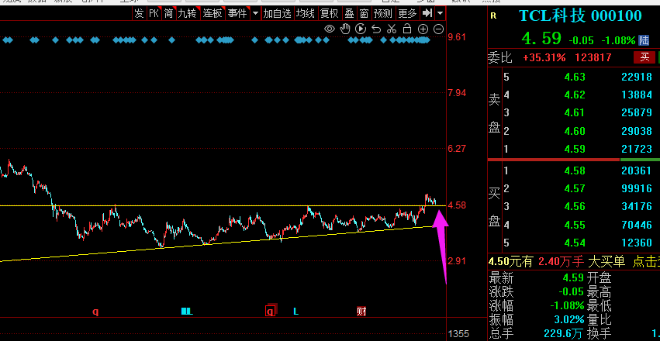Open the 更多 more menu

pyautogui.click(x=407, y=13)
